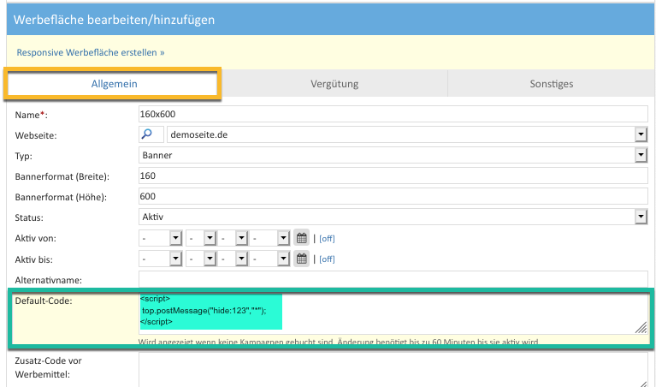Focus the empty Alternativname input field

[393, 279]
